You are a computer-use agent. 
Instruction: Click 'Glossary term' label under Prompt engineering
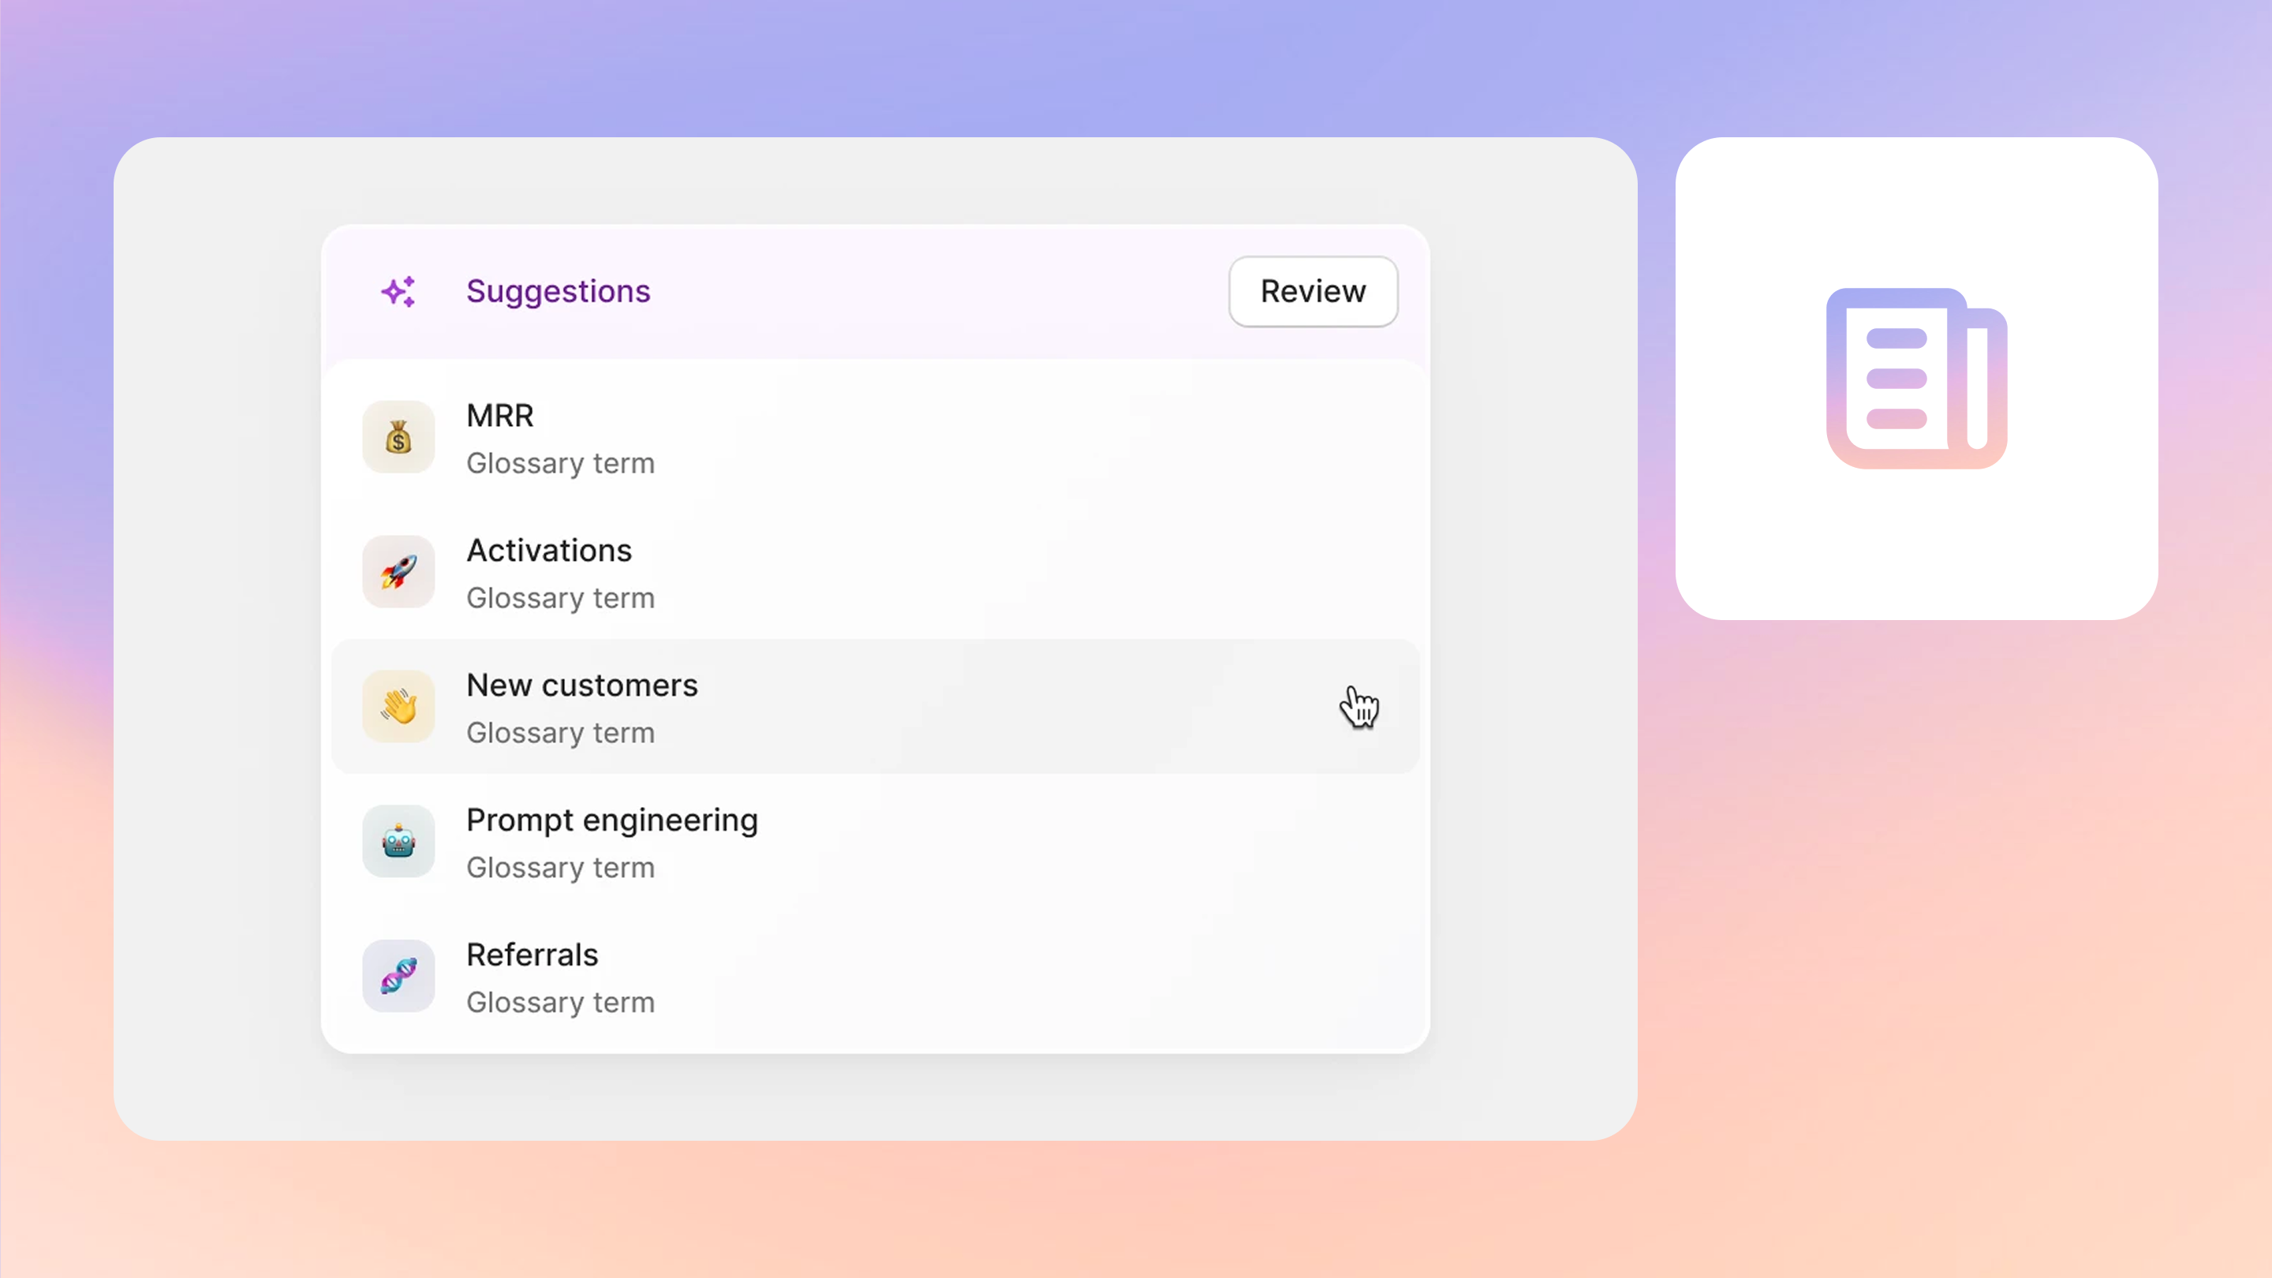point(560,868)
